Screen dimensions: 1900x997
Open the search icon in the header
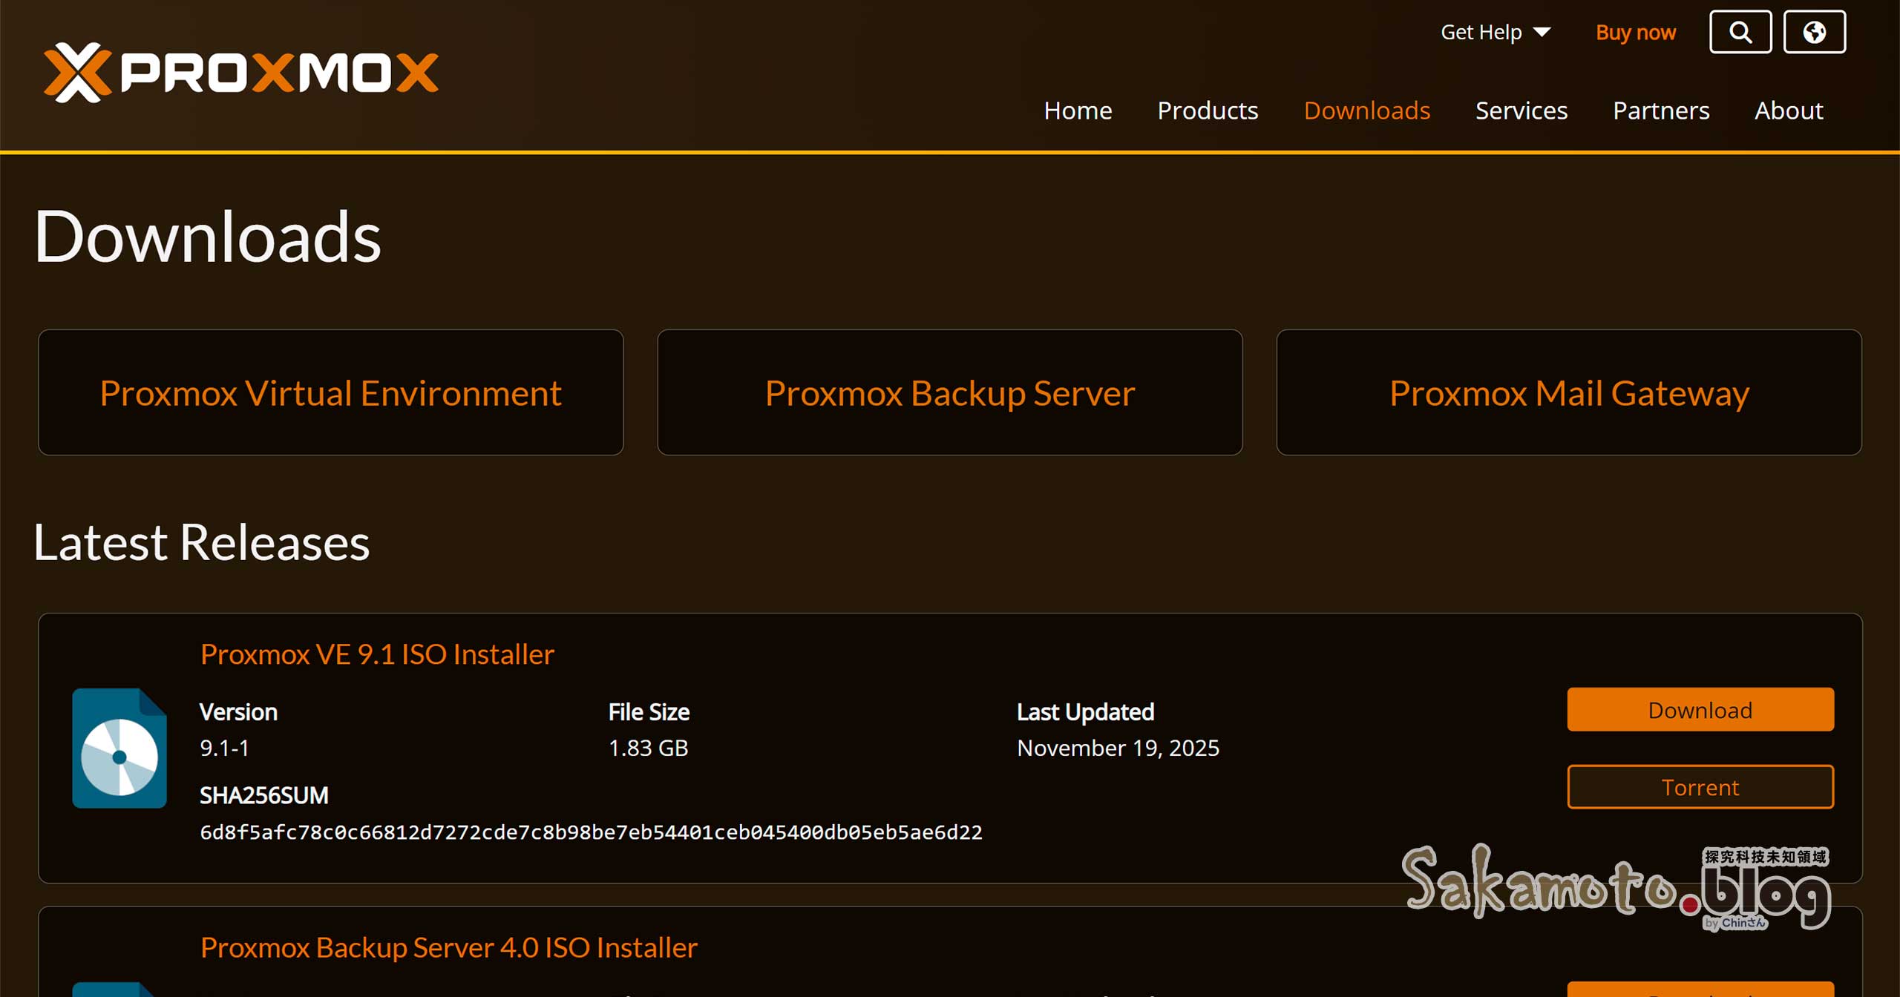click(1740, 31)
